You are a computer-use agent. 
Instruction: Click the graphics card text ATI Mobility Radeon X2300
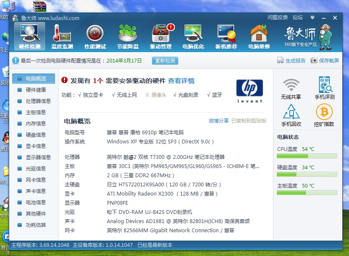(x=162, y=194)
